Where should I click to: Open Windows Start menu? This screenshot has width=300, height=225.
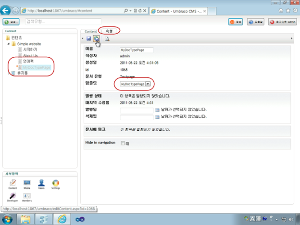tap(7, 219)
